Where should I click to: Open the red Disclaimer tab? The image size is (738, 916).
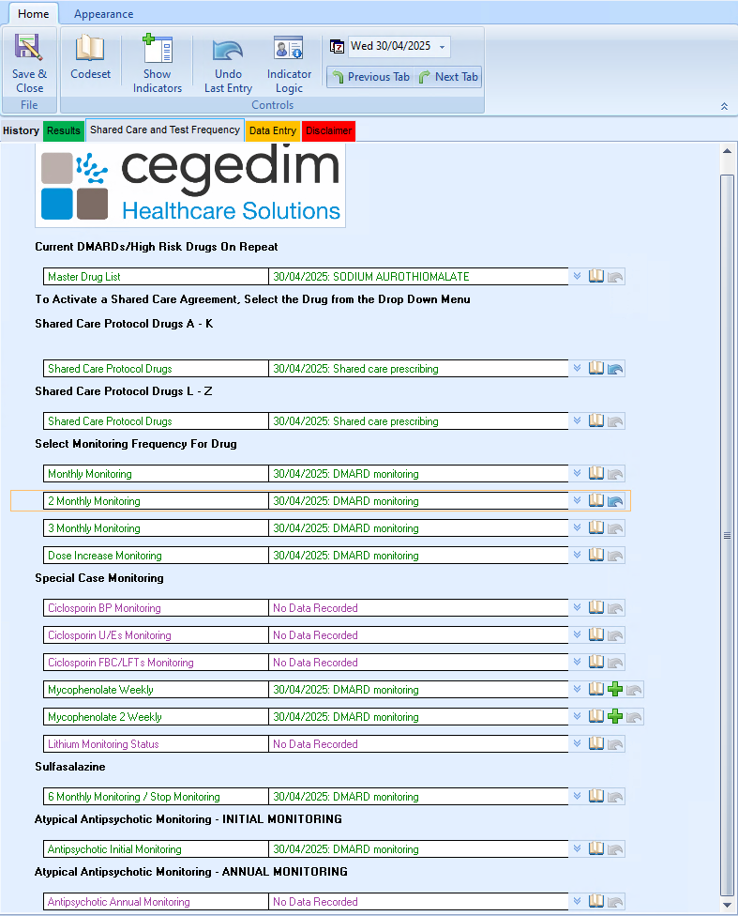[x=329, y=130]
